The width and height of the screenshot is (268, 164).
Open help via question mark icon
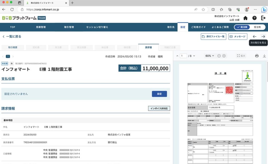click(x=254, y=18)
